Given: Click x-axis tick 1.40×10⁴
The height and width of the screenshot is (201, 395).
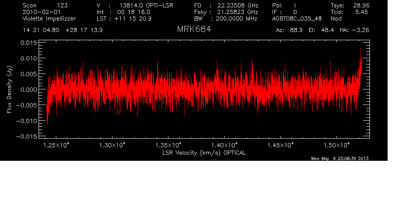Looking at the screenshot, I should pyautogui.click(x=225, y=145).
